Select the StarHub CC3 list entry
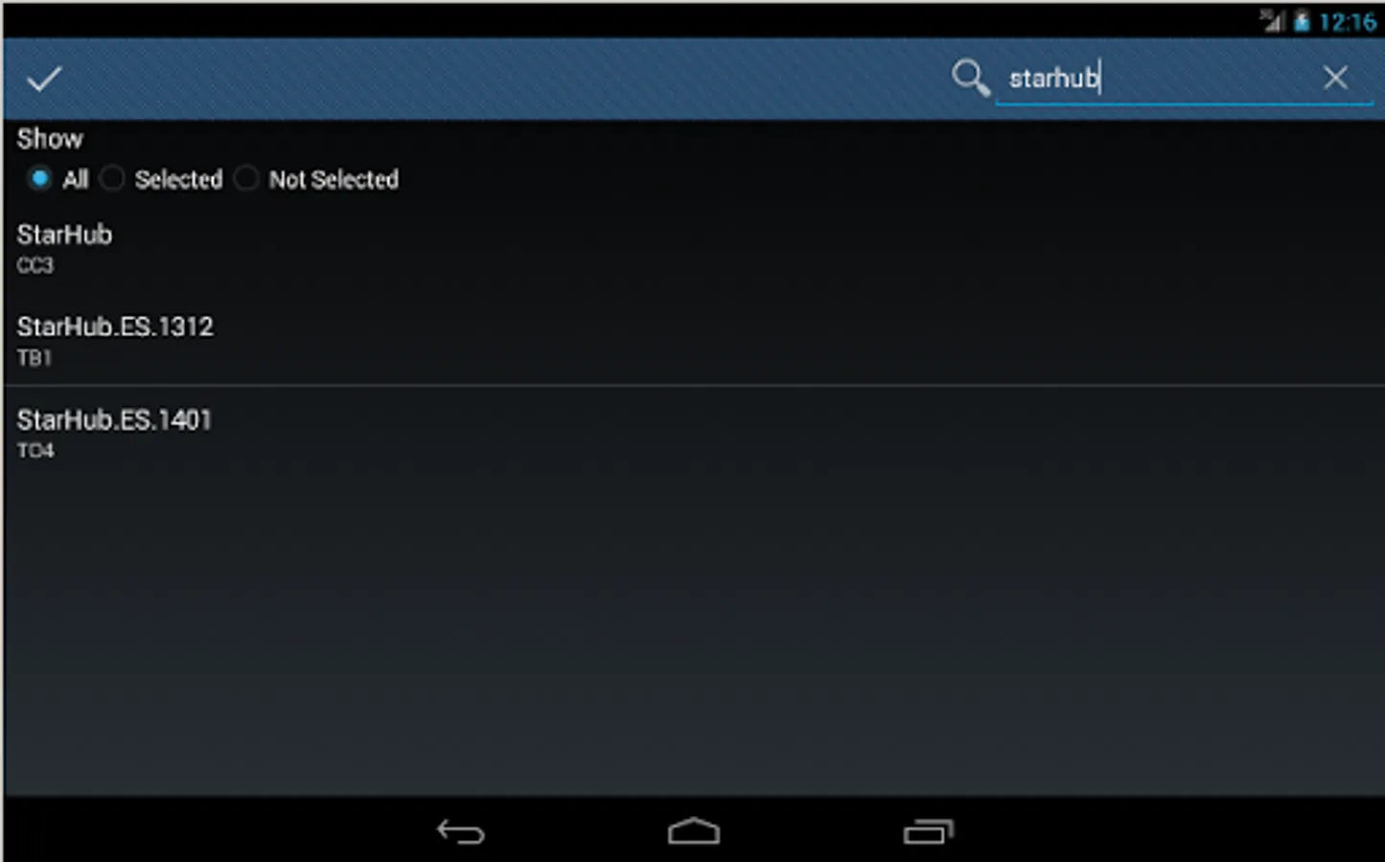This screenshot has width=1385, height=862. (692, 248)
